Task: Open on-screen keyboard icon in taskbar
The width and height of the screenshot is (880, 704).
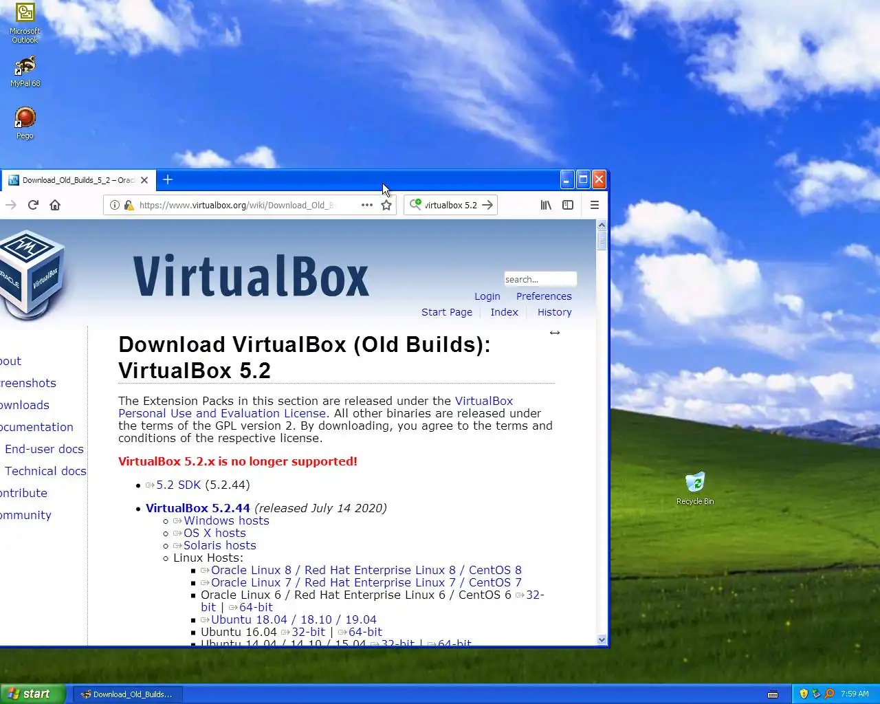Action: click(x=773, y=694)
